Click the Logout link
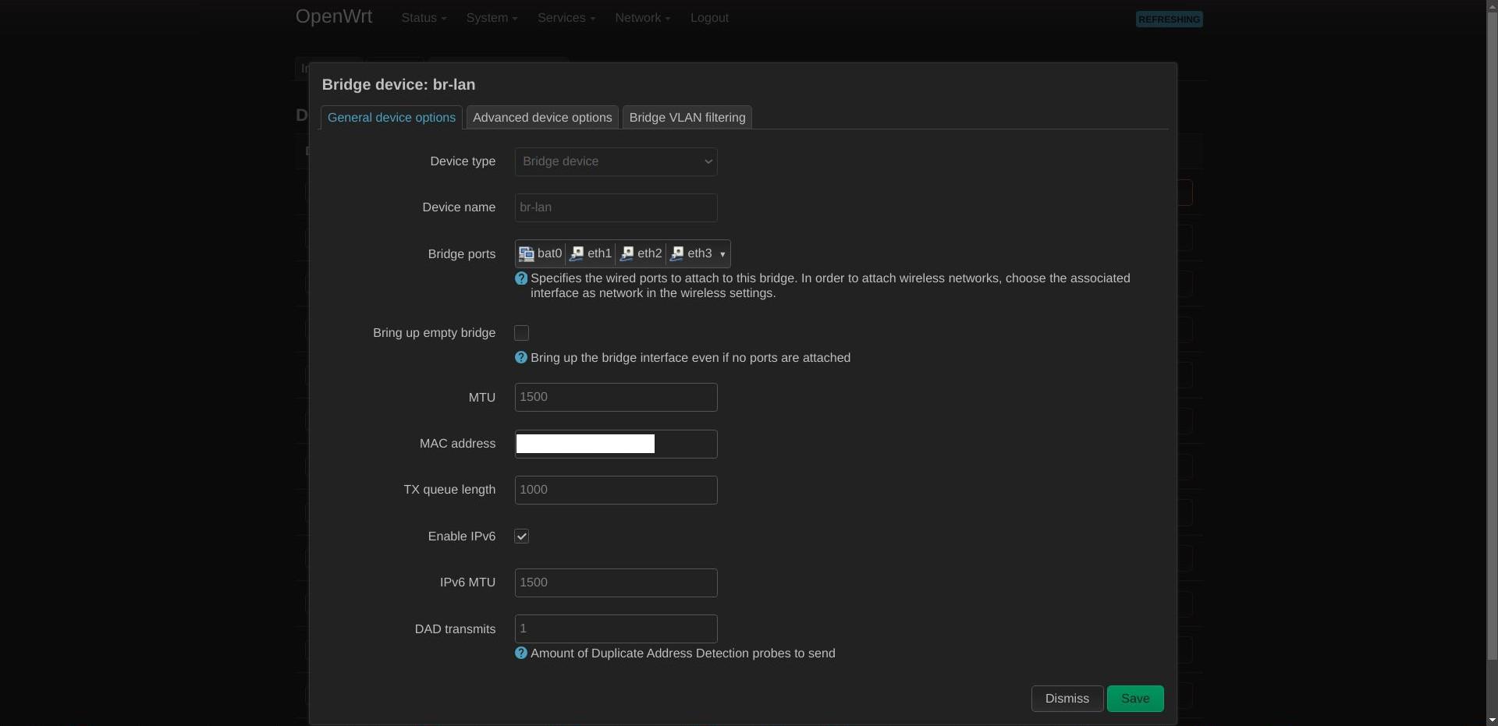Screen dimensions: 1498x726 click(x=709, y=18)
